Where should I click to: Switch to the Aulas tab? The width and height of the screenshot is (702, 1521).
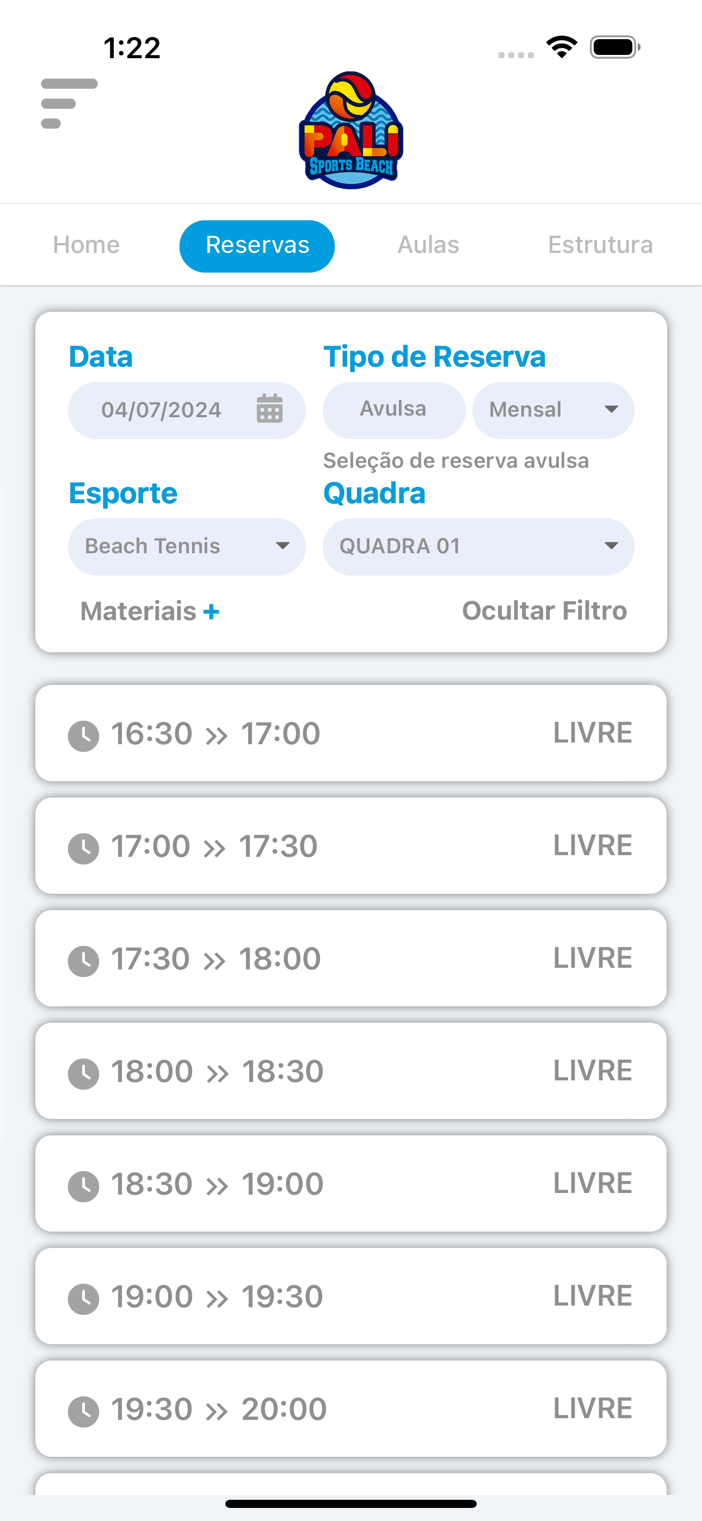tap(428, 245)
